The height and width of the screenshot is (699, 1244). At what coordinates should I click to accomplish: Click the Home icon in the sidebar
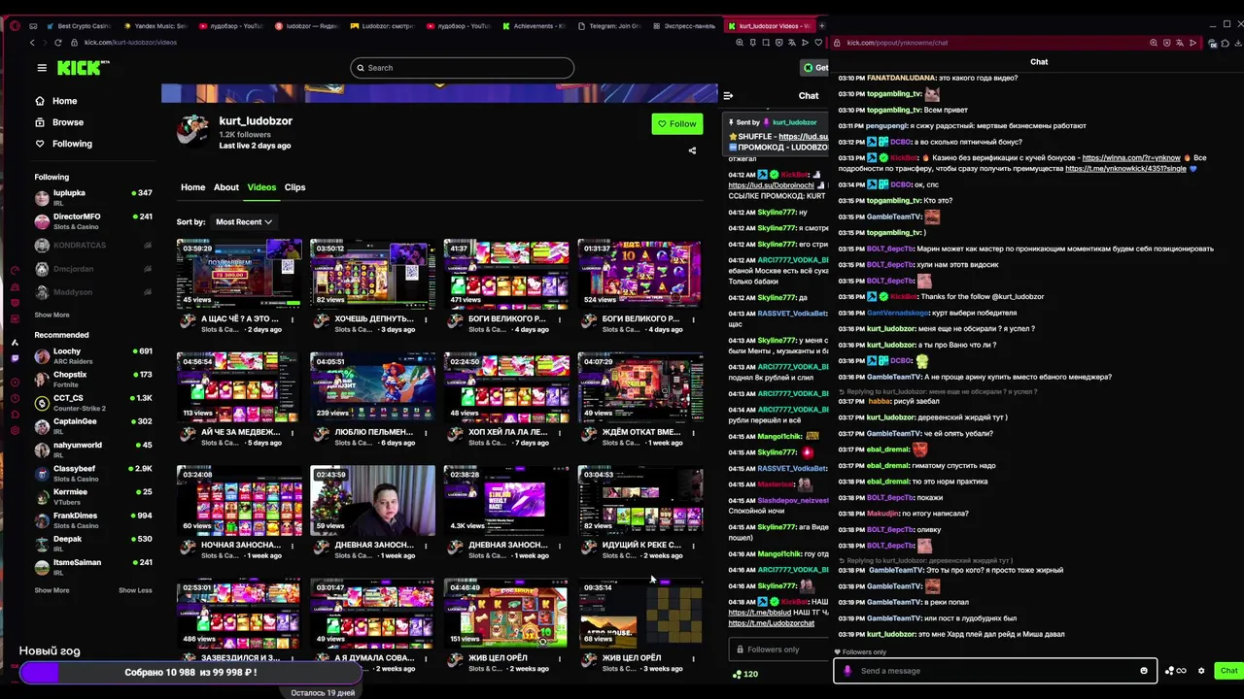[40, 101]
